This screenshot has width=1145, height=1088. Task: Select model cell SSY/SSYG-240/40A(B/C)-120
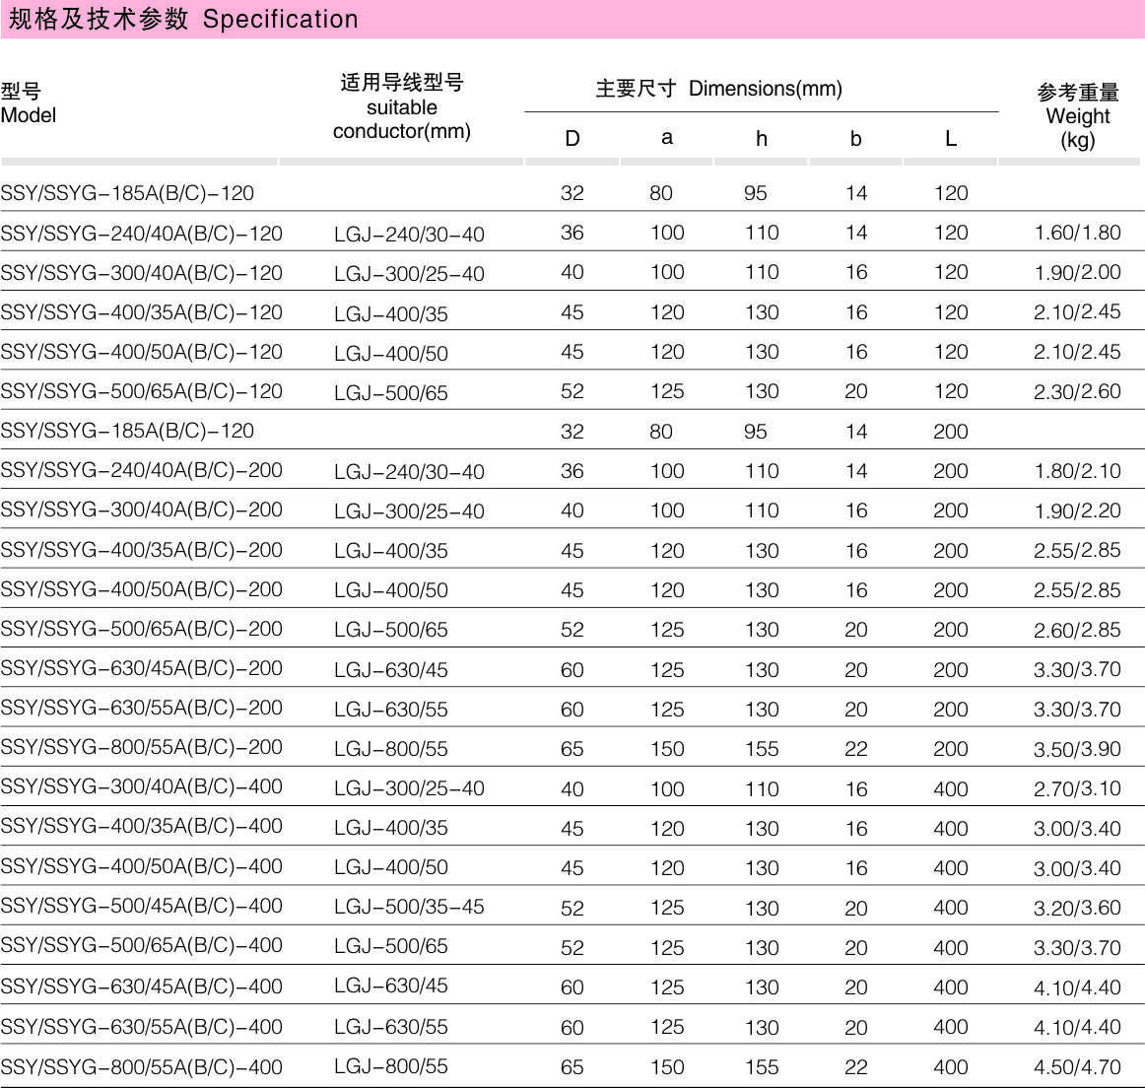142,234
